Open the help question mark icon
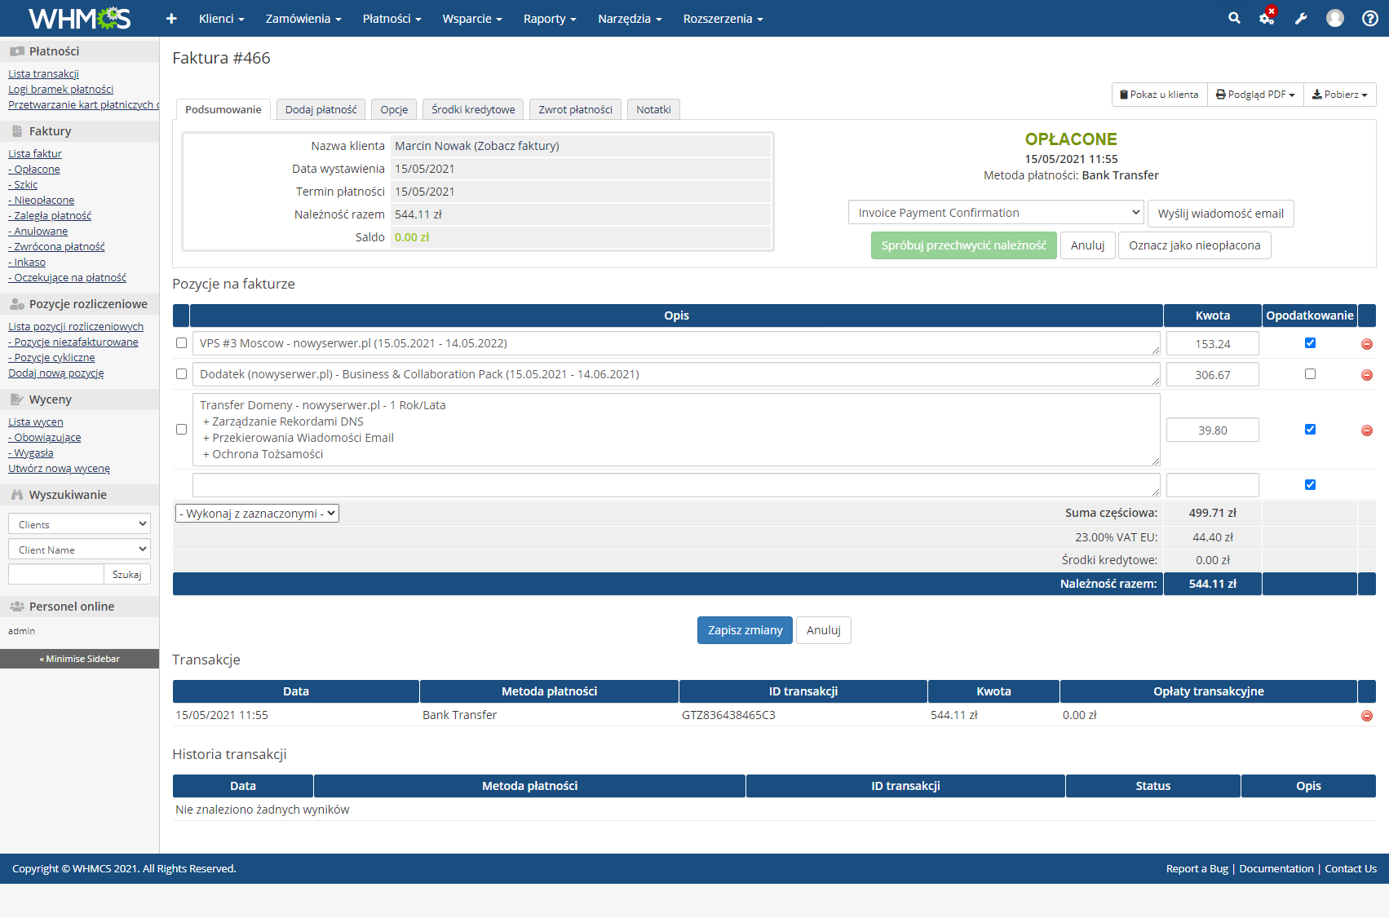The height and width of the screenshot is (918, 1389). point(1369,18)
